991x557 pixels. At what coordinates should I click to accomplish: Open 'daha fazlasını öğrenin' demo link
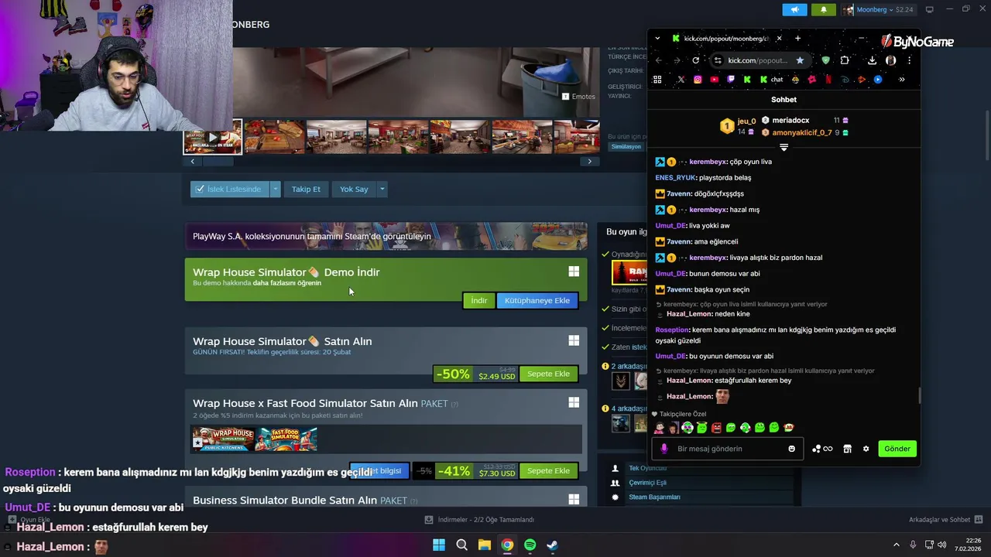[286, 283]
